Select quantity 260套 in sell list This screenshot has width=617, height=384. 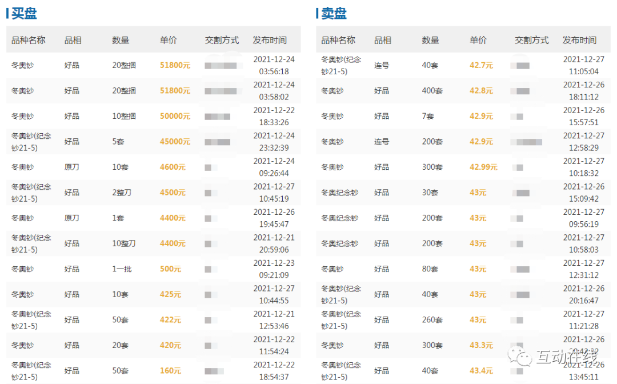pos(432,320)
